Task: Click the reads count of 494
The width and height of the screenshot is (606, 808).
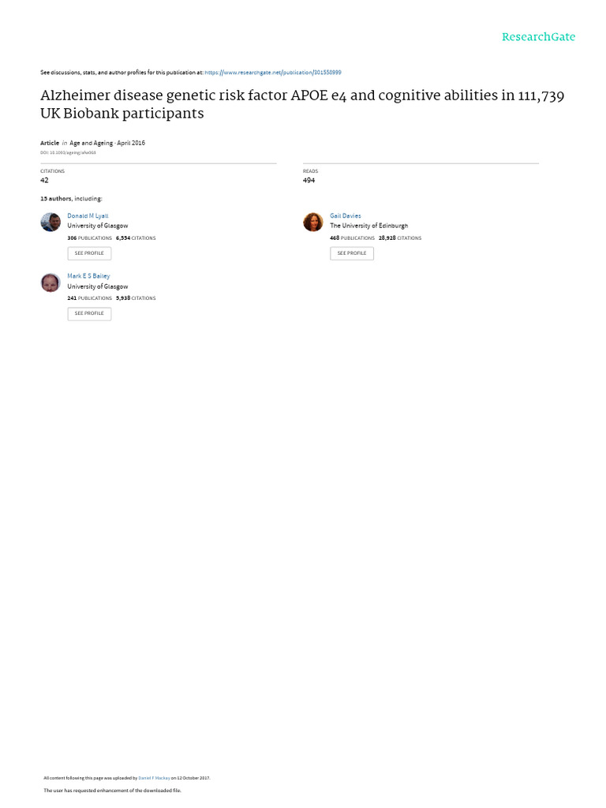Action: click(x=309, y=180)
